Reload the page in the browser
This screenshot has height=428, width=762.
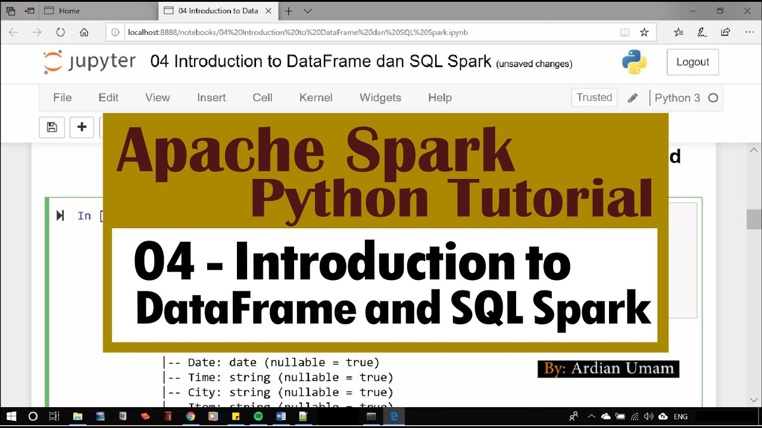point(60,32)
